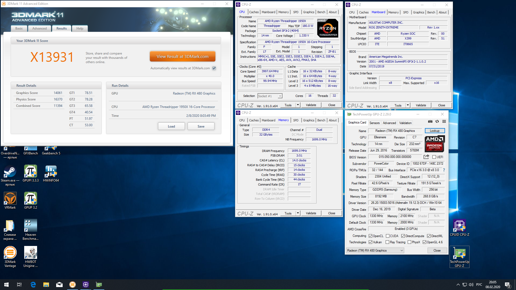Open OverdriveN shortcut on desktop
The height and width of the screenshot is (290, 516).
pos(10,153)
